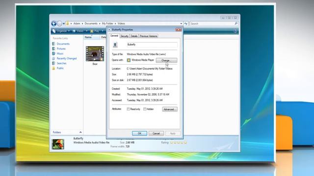This screenshot has width=314, height=176.
Task: Rate the file five stars
Action: coord(185,142)
